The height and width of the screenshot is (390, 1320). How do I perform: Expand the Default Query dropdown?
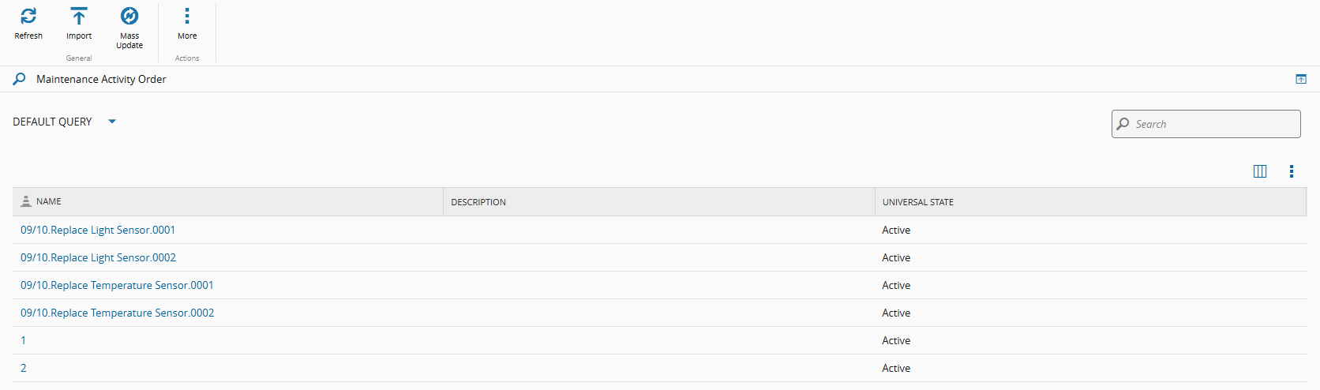(112, 122)
